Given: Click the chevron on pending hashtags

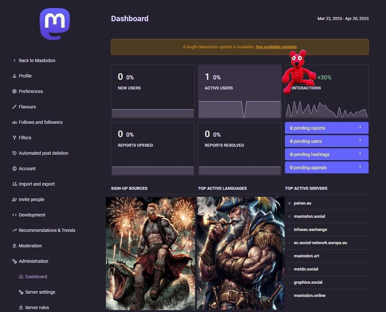Looking at the screenshot, I should tap(360, 153).
